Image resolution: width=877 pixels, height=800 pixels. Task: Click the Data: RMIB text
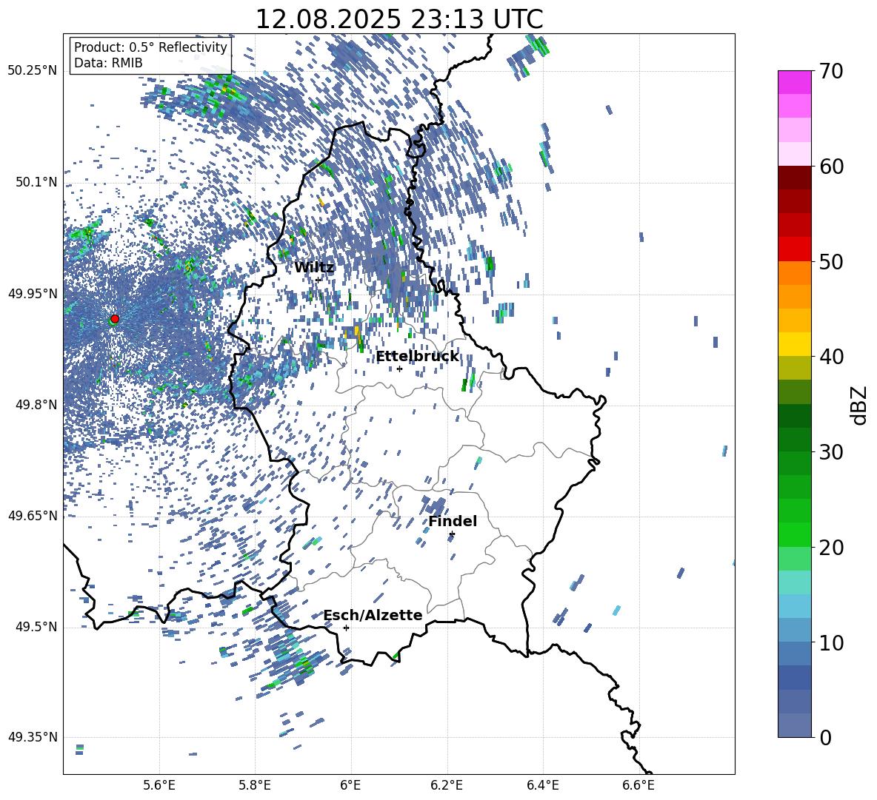click(108, 63)
